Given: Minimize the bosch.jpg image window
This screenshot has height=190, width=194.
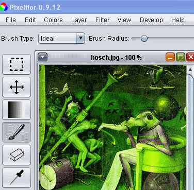Looking at the screenshot, I should tap(170, 57).
